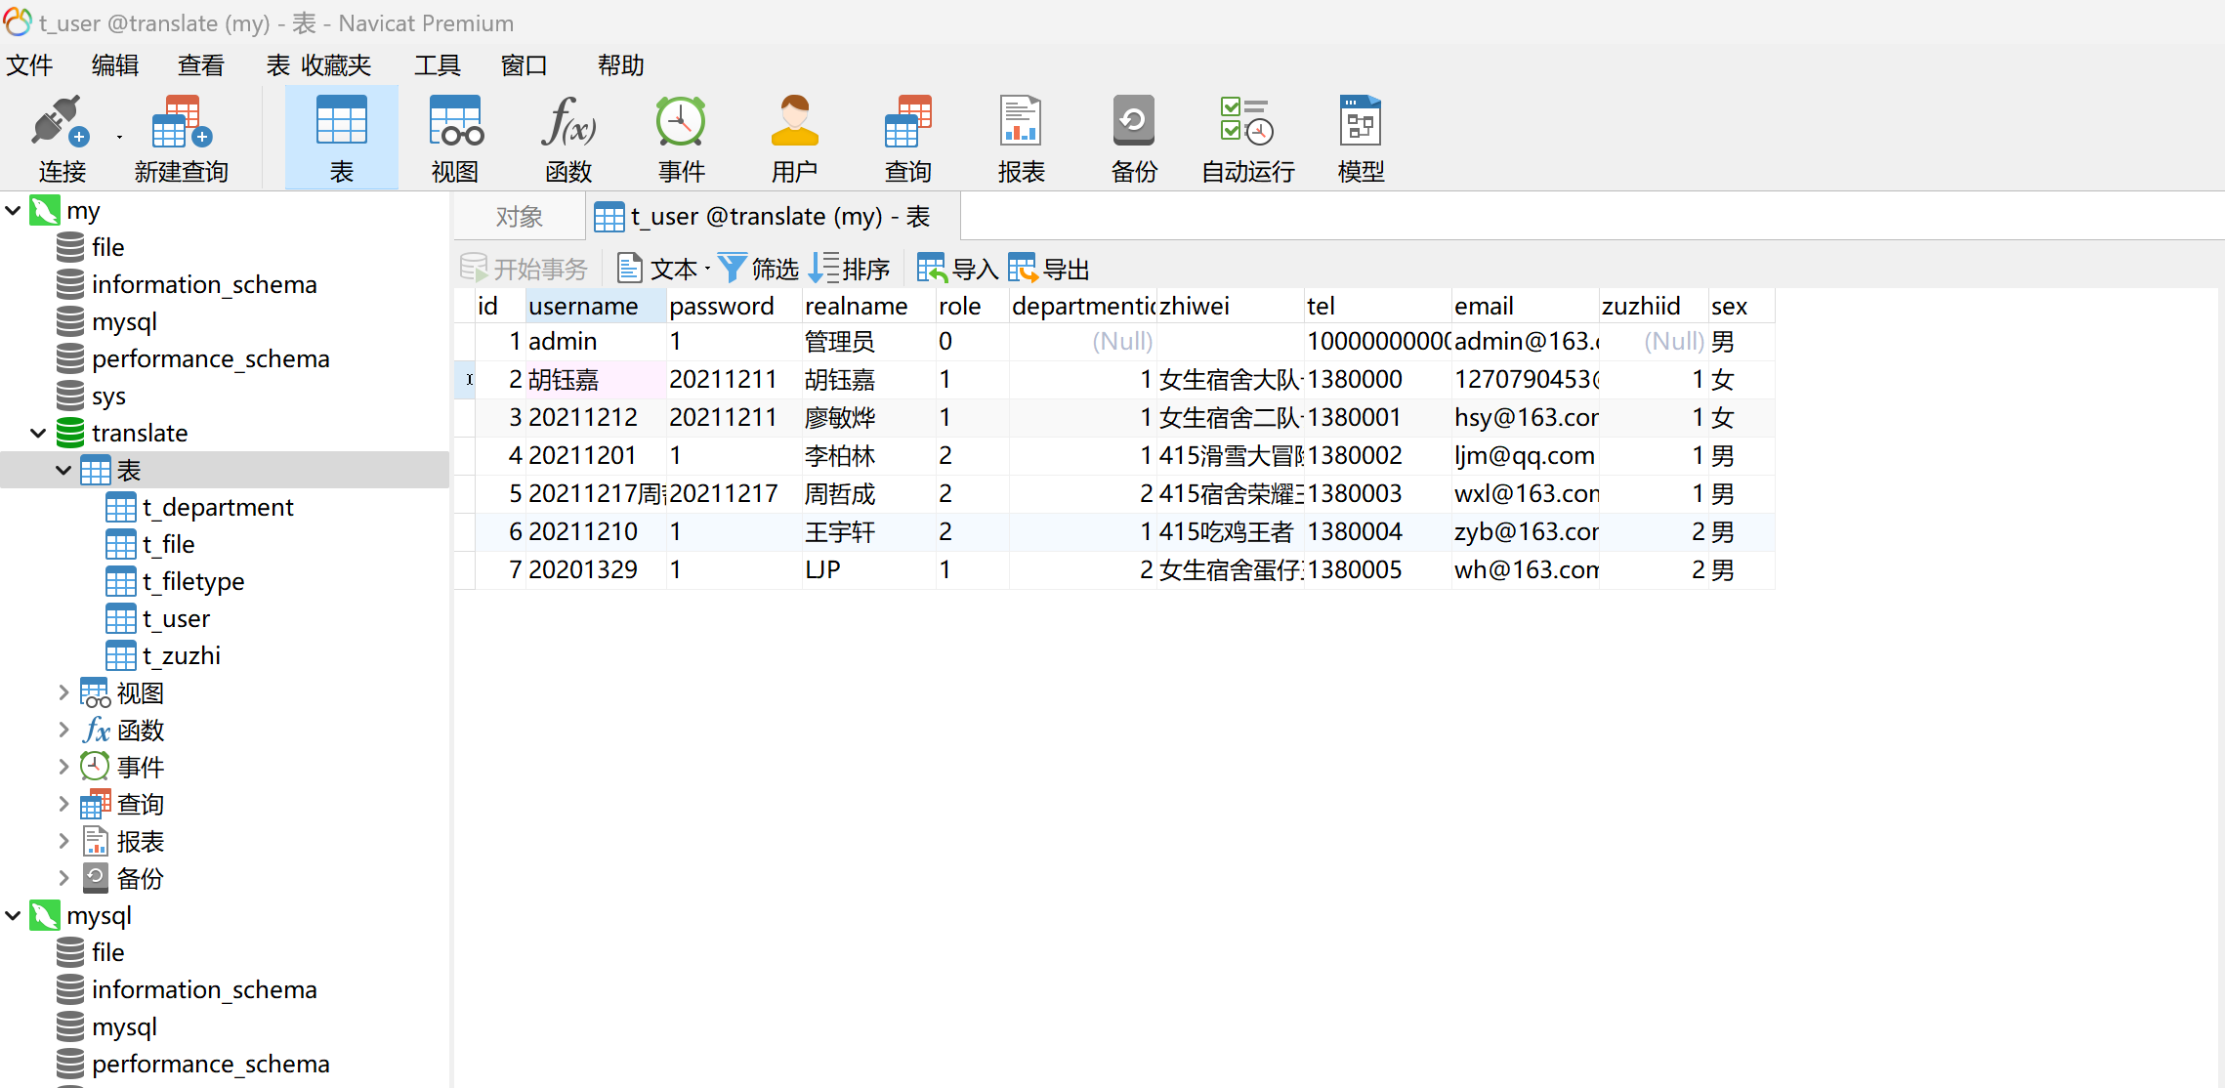Click the Export button

(1049, 269)
